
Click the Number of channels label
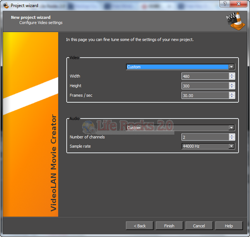pyautogui.click(x=87, y=137)
